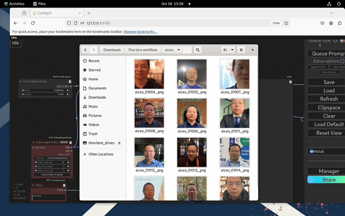Screen dimensions: 345x216
Task: Click the String node text area
Action: point(49,197)
